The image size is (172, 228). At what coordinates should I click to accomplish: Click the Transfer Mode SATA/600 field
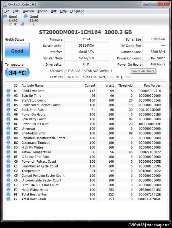pyautogui.click(x=87, y=58)
